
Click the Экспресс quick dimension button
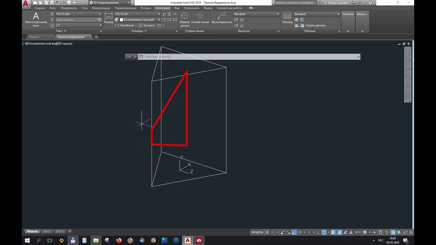tap(147, 26)
